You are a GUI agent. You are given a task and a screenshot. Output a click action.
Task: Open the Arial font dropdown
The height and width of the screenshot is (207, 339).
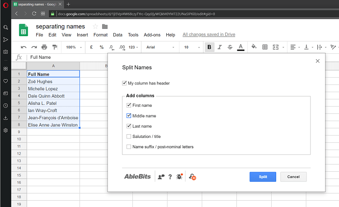point(160,47)
